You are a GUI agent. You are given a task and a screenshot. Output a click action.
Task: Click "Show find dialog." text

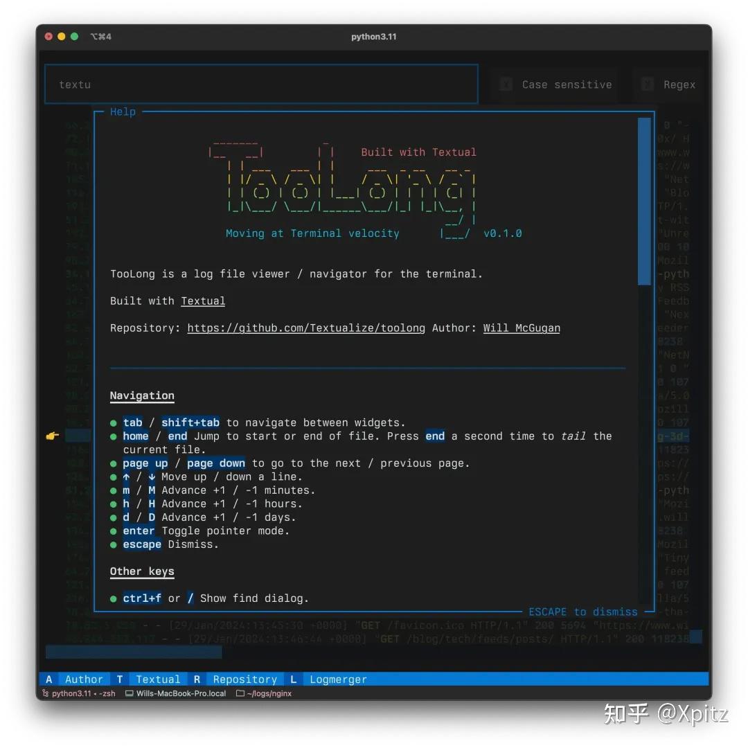tap(254, 598)
